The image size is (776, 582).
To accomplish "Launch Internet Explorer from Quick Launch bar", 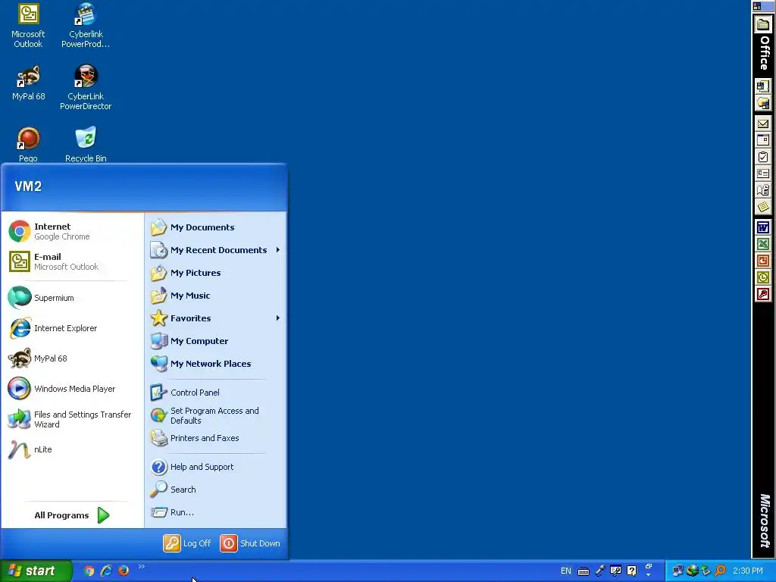I will pos(106,571).
